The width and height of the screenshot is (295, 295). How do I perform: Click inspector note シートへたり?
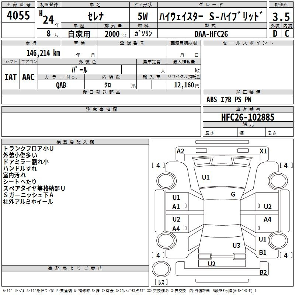click(x=20, y=181)
